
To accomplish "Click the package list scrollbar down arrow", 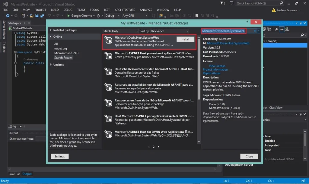I will click(x=199, y=142).
